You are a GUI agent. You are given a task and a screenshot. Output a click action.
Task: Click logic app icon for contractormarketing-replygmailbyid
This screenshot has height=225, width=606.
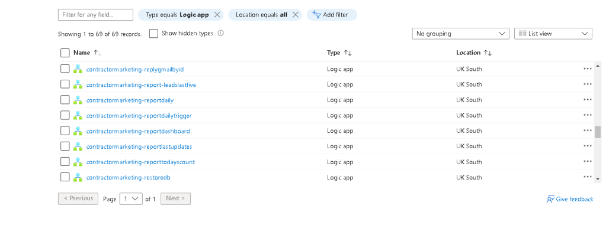(x=78, y=69)
